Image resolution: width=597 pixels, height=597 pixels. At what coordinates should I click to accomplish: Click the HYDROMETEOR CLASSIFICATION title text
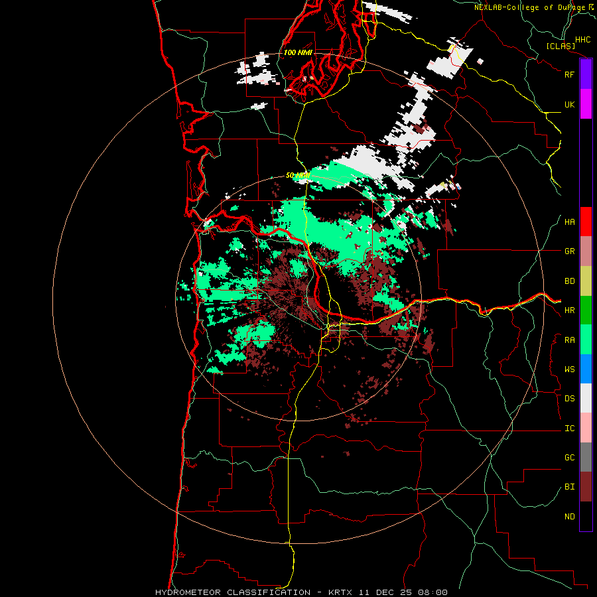tap(233, 592)
